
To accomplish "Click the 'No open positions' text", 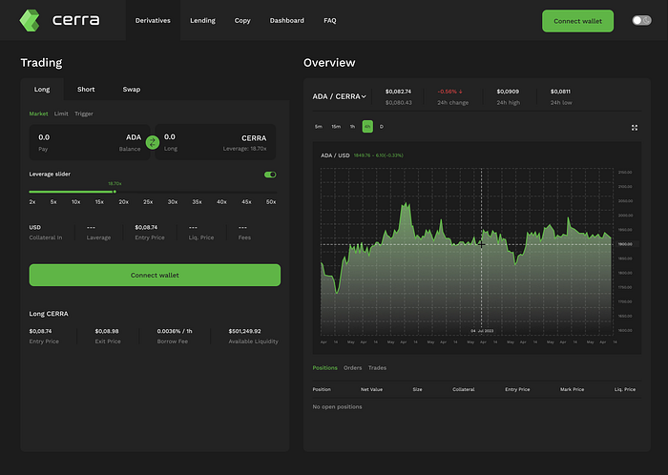I will (x=337, y=407).
